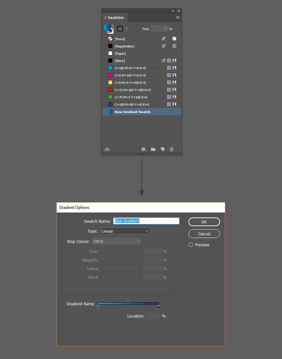Screen dimensions: 282x359
Task: Click process colour icon on dark blue row
Action: [x=169, y=104]
